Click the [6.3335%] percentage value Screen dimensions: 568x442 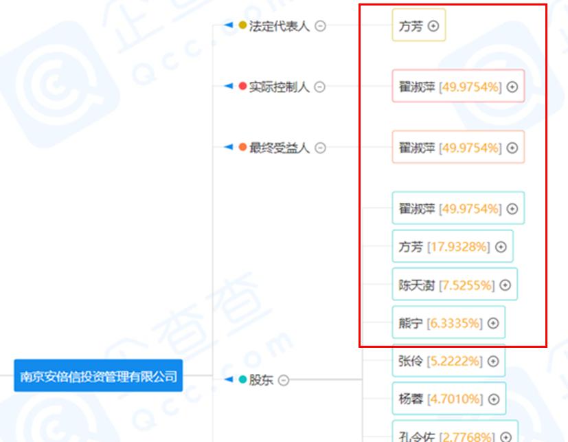point(455,323)
